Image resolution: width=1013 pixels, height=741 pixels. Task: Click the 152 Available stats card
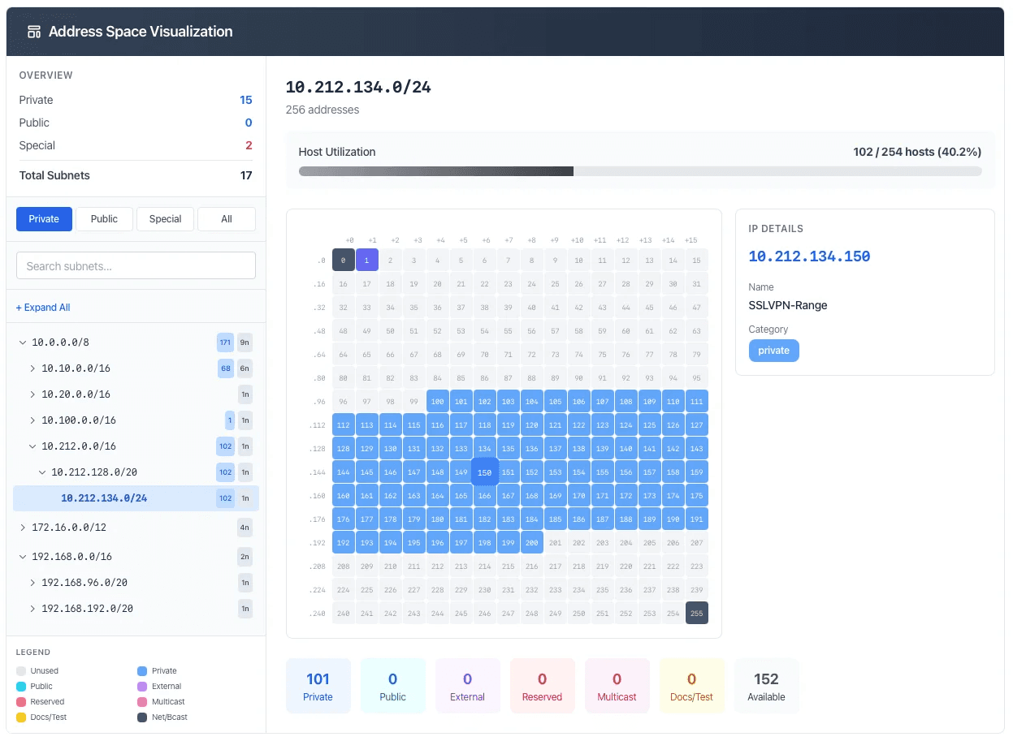click(766, 685)
